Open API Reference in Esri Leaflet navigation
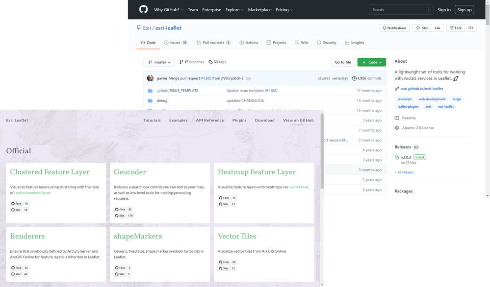 pyautogui.click(x=210, y=120)
